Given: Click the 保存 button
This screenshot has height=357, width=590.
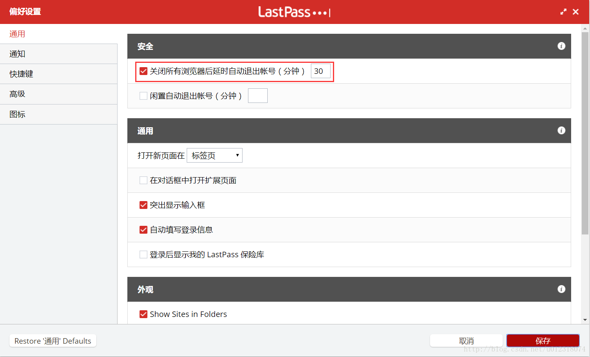Looking at the screenshot, I should [543, 341].
